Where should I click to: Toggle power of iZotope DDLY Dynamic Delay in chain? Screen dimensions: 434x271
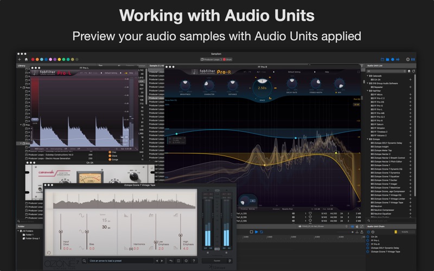[368, 248]
